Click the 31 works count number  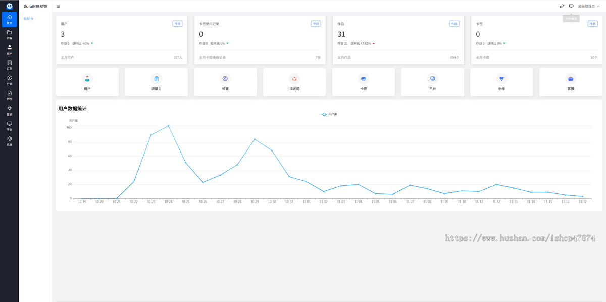click(341, 34)
